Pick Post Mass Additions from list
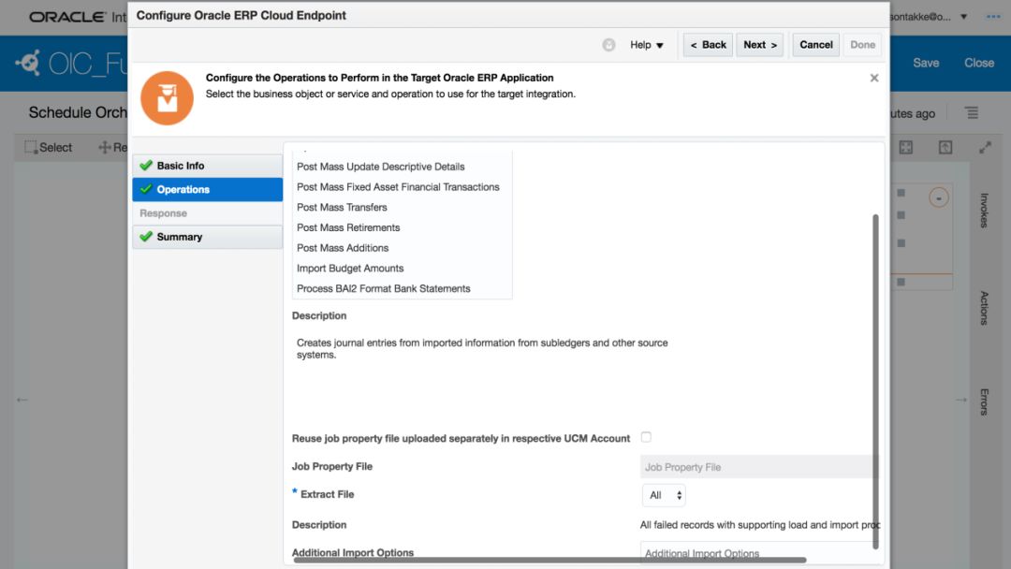Image resolution: width=1011 pixels, height=569 pixels. [x=343, y=248]
